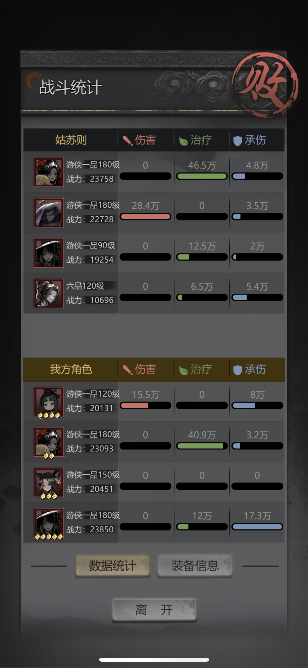The image size is (308, 668).
Task: Select enemy portrait with 战力 22728
Action: (49, 213)
